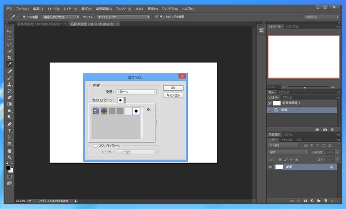Delete current state trash icon in History
The height and width of the screenshot is (209, 346).
coord(332,129)
